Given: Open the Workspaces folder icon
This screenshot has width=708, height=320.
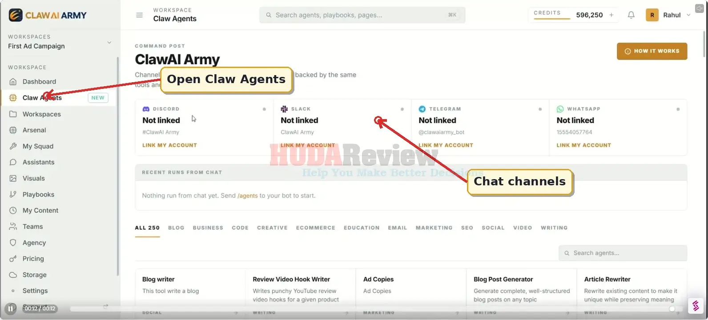Looking at the screenshot, I should (x=13, y=114).
